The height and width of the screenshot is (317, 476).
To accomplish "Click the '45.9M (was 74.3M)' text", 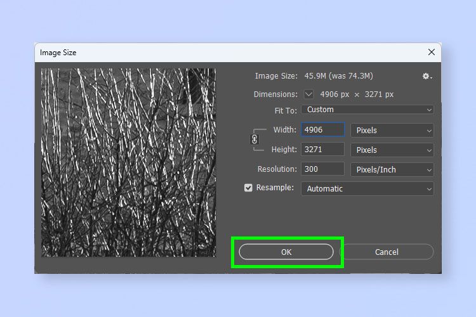I will point(338,76).
